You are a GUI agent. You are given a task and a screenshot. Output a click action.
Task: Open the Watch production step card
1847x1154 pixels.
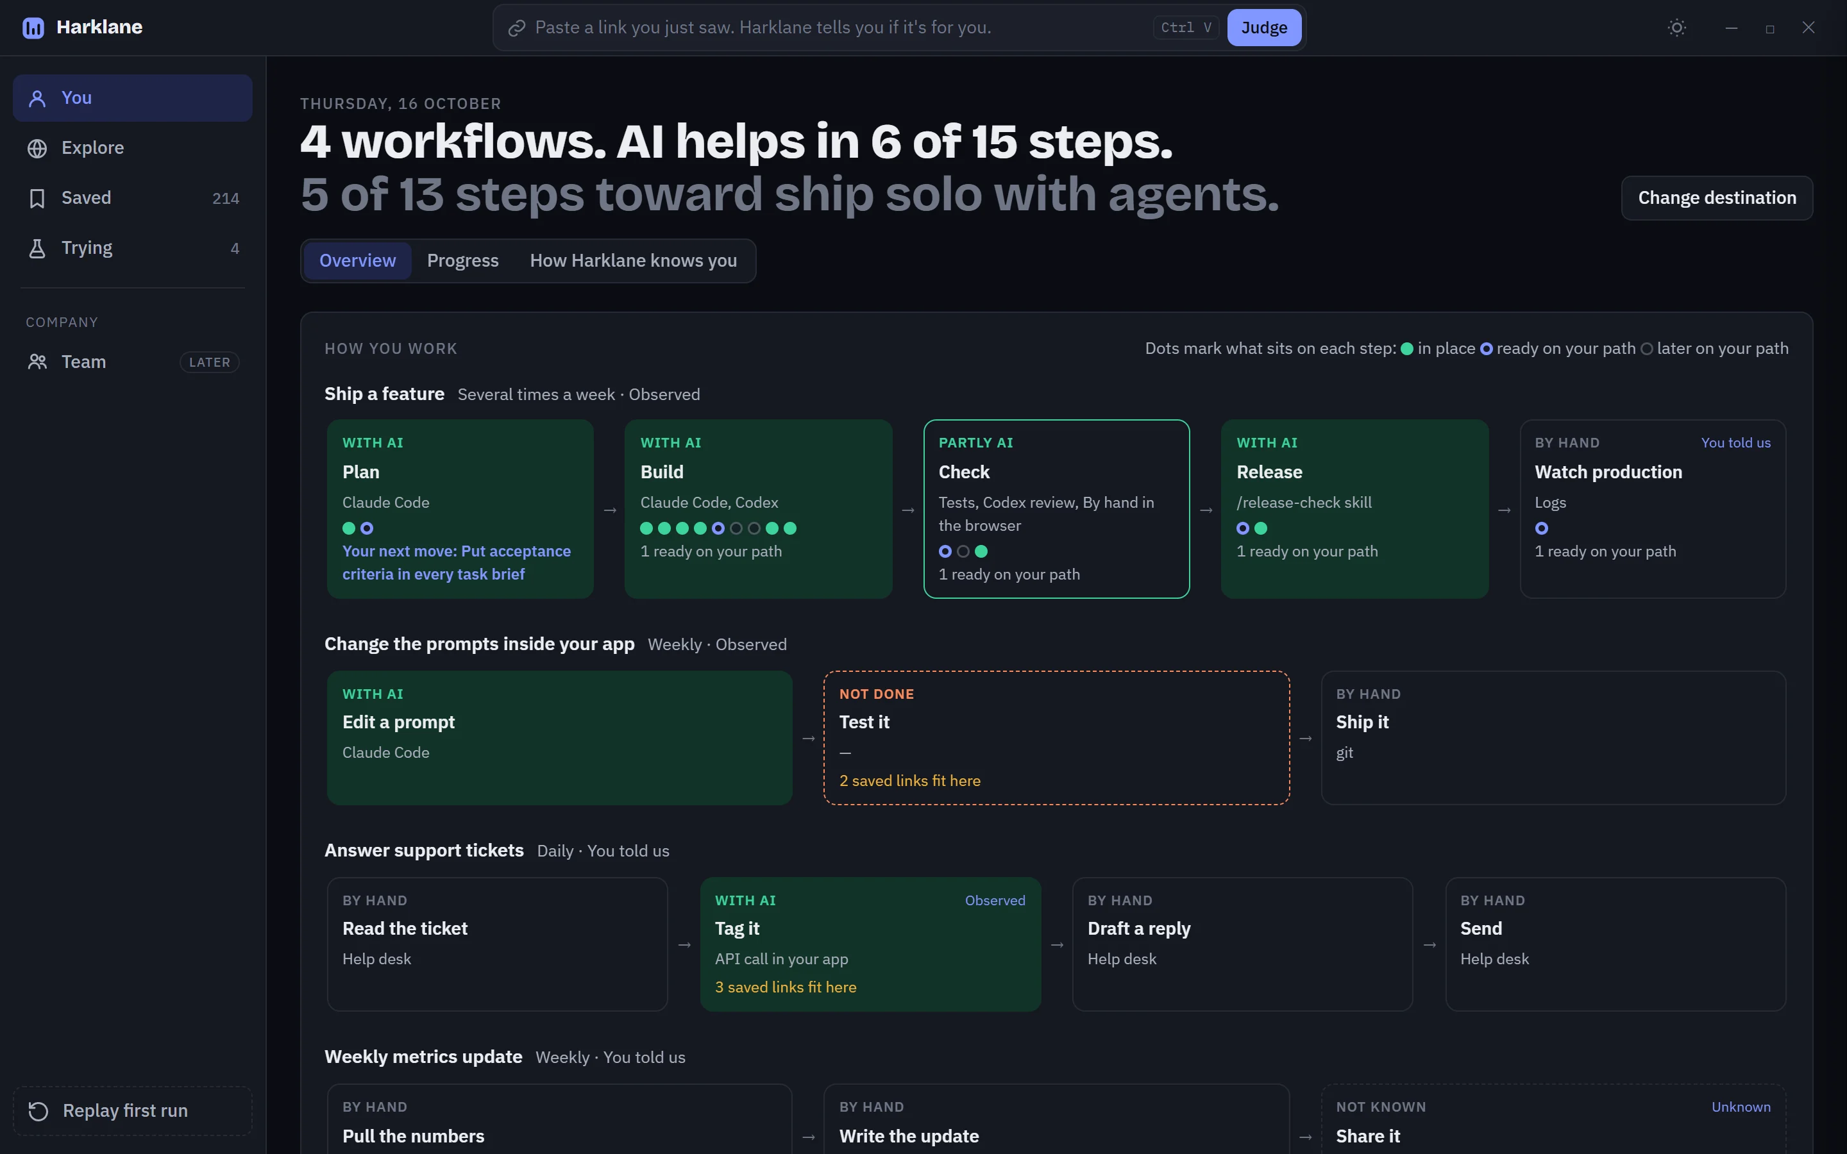coord(1653,509)
